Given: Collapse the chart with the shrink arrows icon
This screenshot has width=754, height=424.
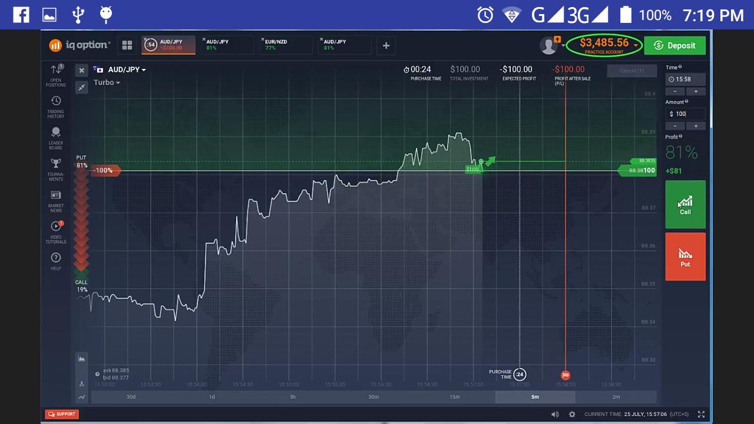Looking at the screenshot, I should pos(81,87).
